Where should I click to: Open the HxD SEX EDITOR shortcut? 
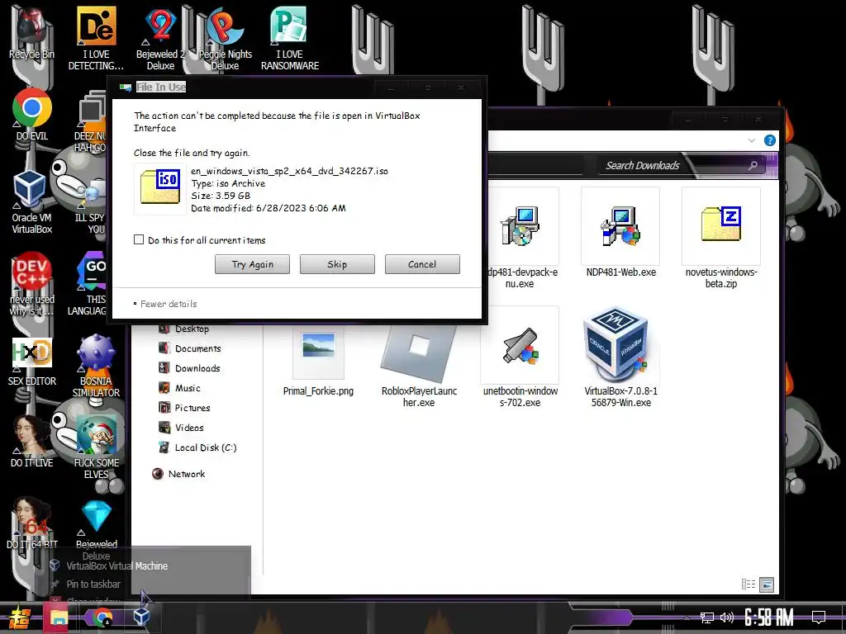click(32, 362)
